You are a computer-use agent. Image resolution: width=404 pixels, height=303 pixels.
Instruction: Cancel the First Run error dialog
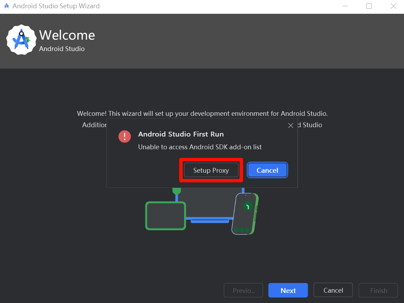pyautogui.click(x=267, y=170)
